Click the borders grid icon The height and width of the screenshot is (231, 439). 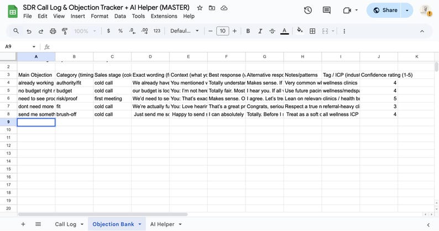point(312,31)
